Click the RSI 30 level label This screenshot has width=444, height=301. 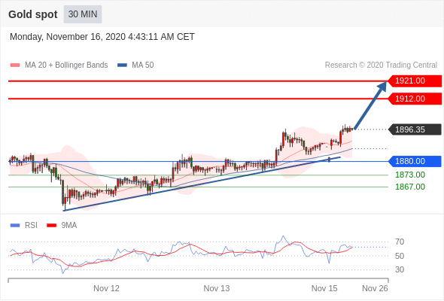tap(400, 269)
